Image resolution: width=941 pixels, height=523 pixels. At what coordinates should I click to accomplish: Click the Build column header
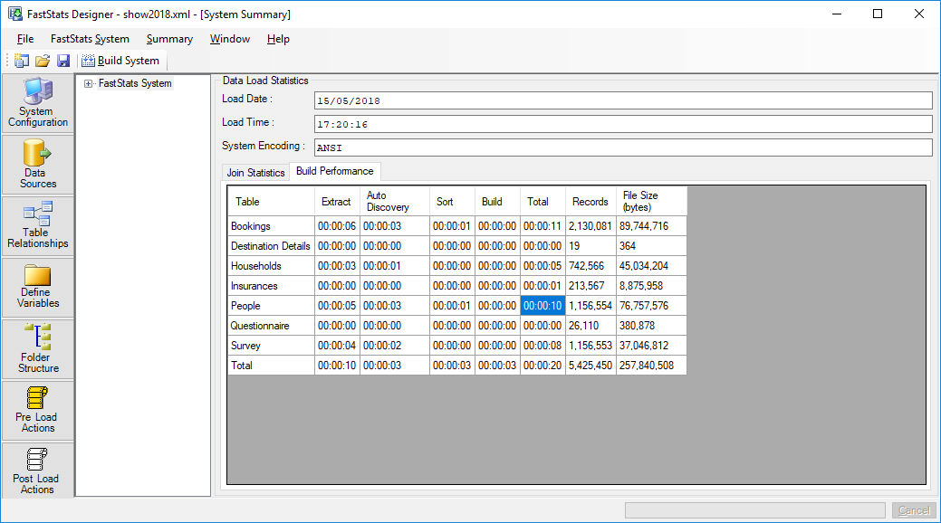497,202
